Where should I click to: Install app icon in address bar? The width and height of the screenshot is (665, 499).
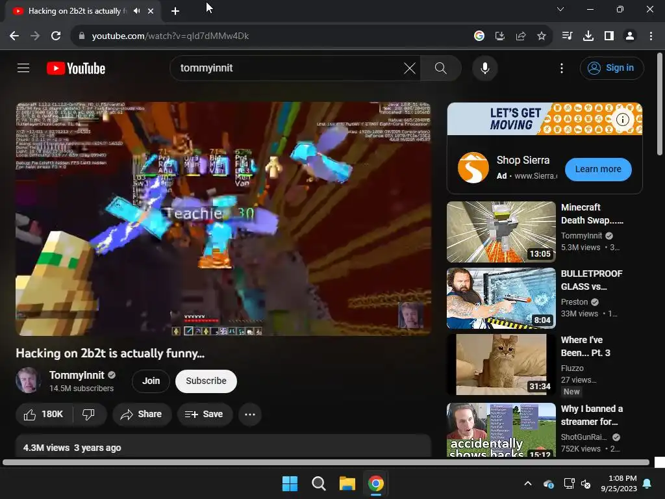click(x=500, y=36)
